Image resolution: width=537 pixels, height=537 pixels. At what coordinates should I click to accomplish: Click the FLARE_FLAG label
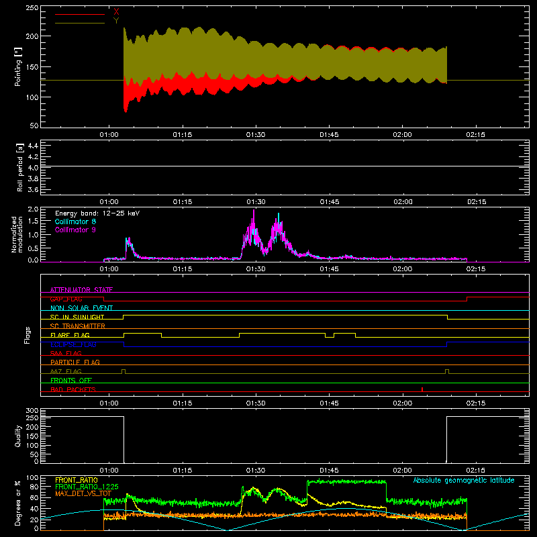pyautogui.click(x=70, y=335)
